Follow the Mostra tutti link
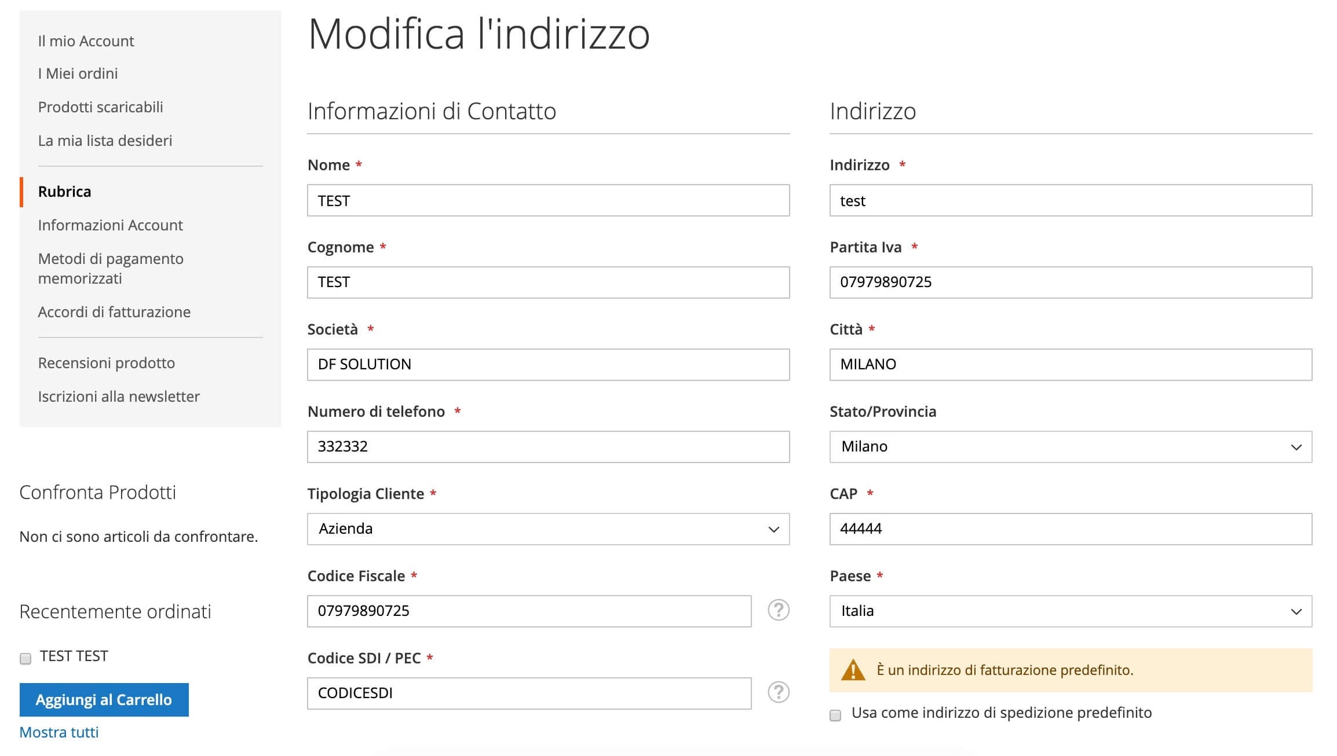This screenshot has height=756, width=1337. pos(59,732)
